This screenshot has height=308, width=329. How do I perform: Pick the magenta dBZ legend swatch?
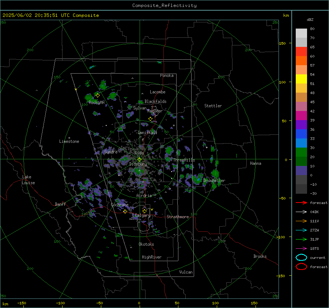pos(301,115)
